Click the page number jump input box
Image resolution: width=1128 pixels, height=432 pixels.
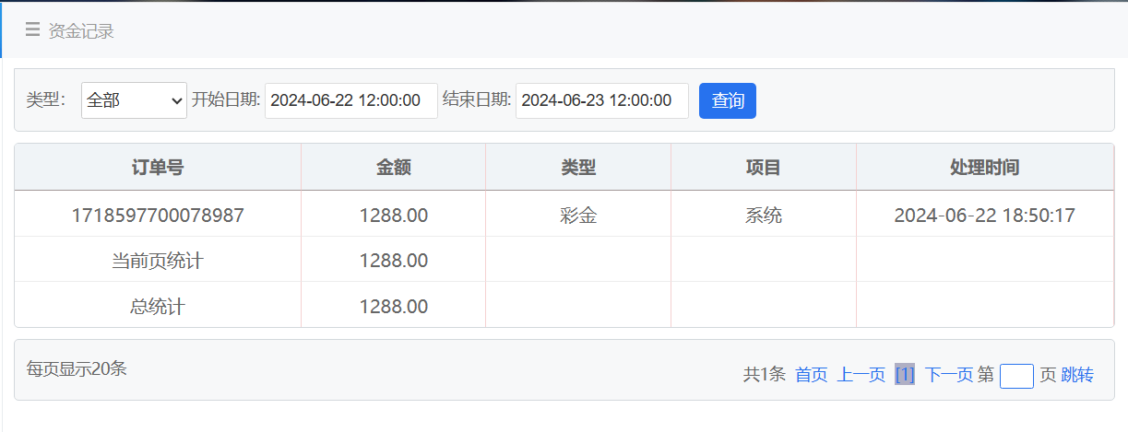1016,376
